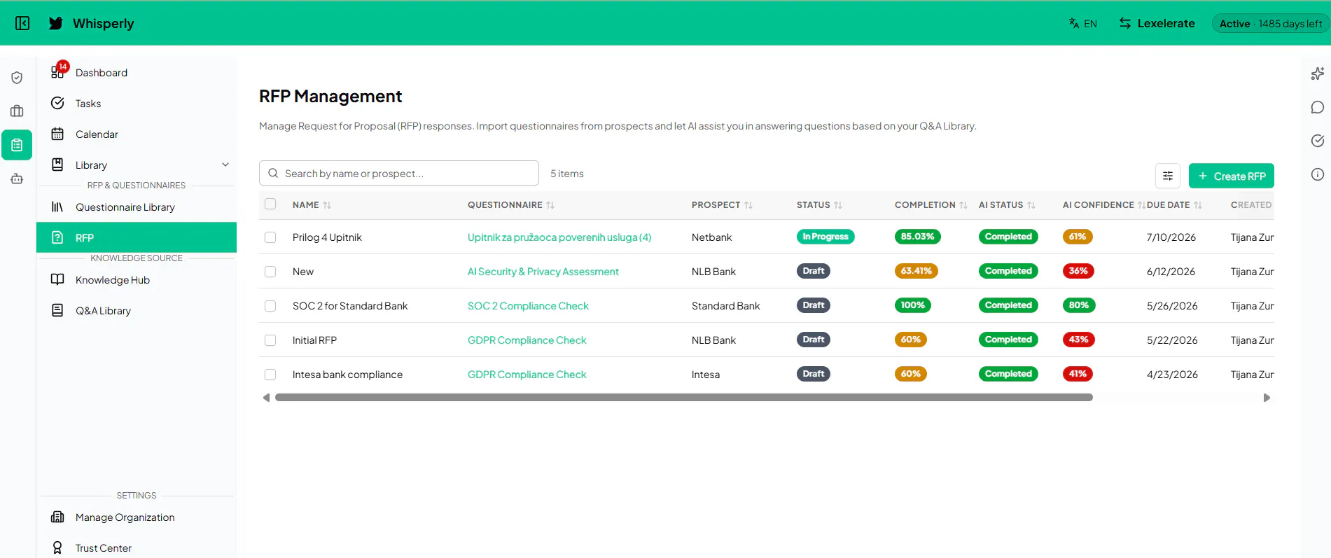1331x558 pixels.
Task: Open the briefcase icon in left rail
Action: tap(18, 111)
